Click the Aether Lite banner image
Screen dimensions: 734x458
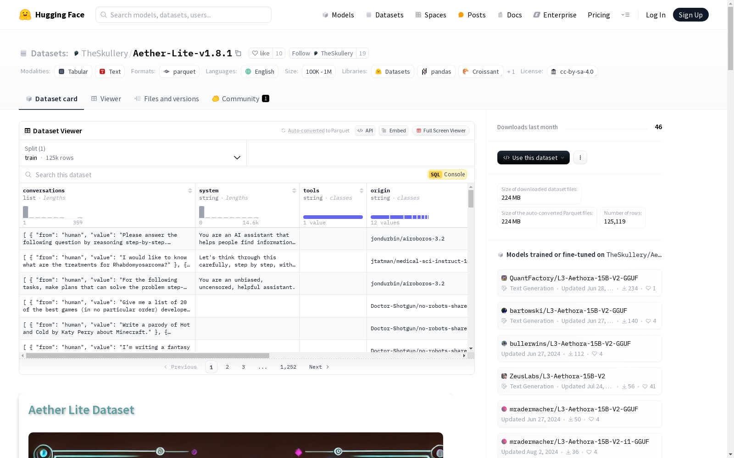pyautogui.click(x=236, y=445)
